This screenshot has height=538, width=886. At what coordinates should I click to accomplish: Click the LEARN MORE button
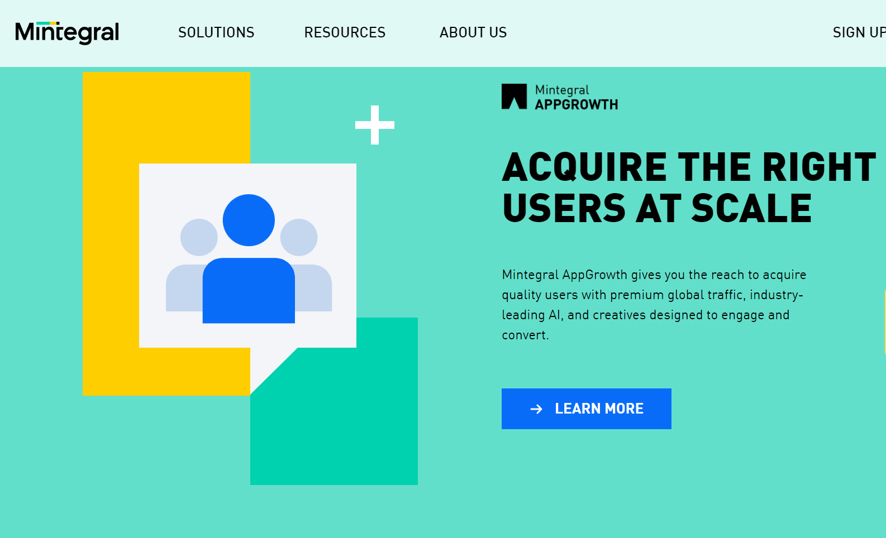(586, 409)
